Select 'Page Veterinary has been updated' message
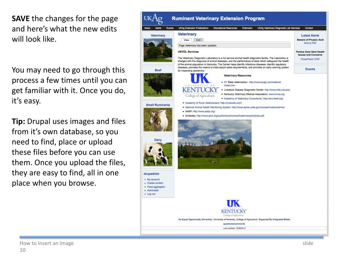This screenshot has height=257, width=343. [x=198, y=46]
